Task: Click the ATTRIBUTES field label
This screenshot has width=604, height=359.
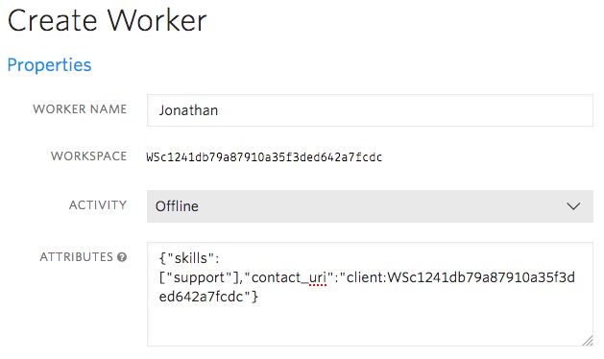Action: coord(76,257)
